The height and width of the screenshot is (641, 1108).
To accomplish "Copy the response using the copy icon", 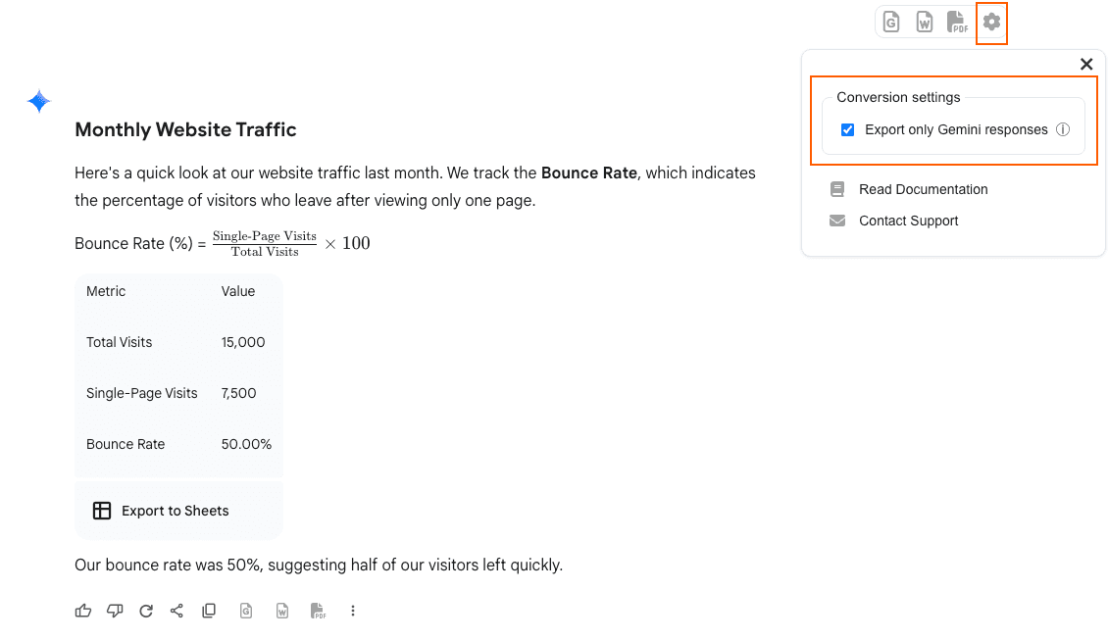I will click(x=209, y=611).
